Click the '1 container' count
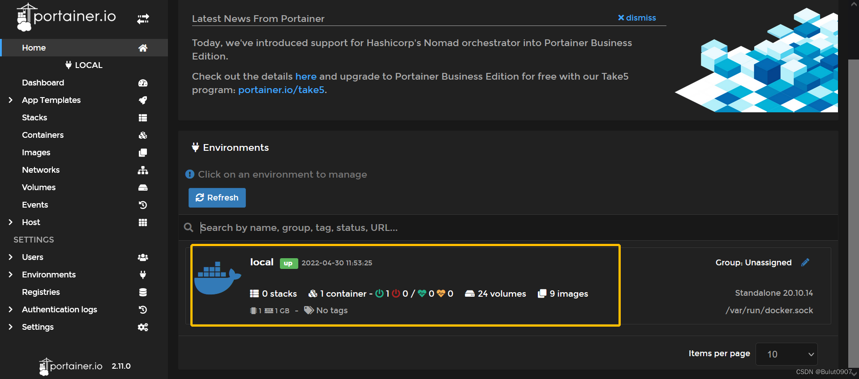The height and width of the screenshot is (379, 859). 338,294
